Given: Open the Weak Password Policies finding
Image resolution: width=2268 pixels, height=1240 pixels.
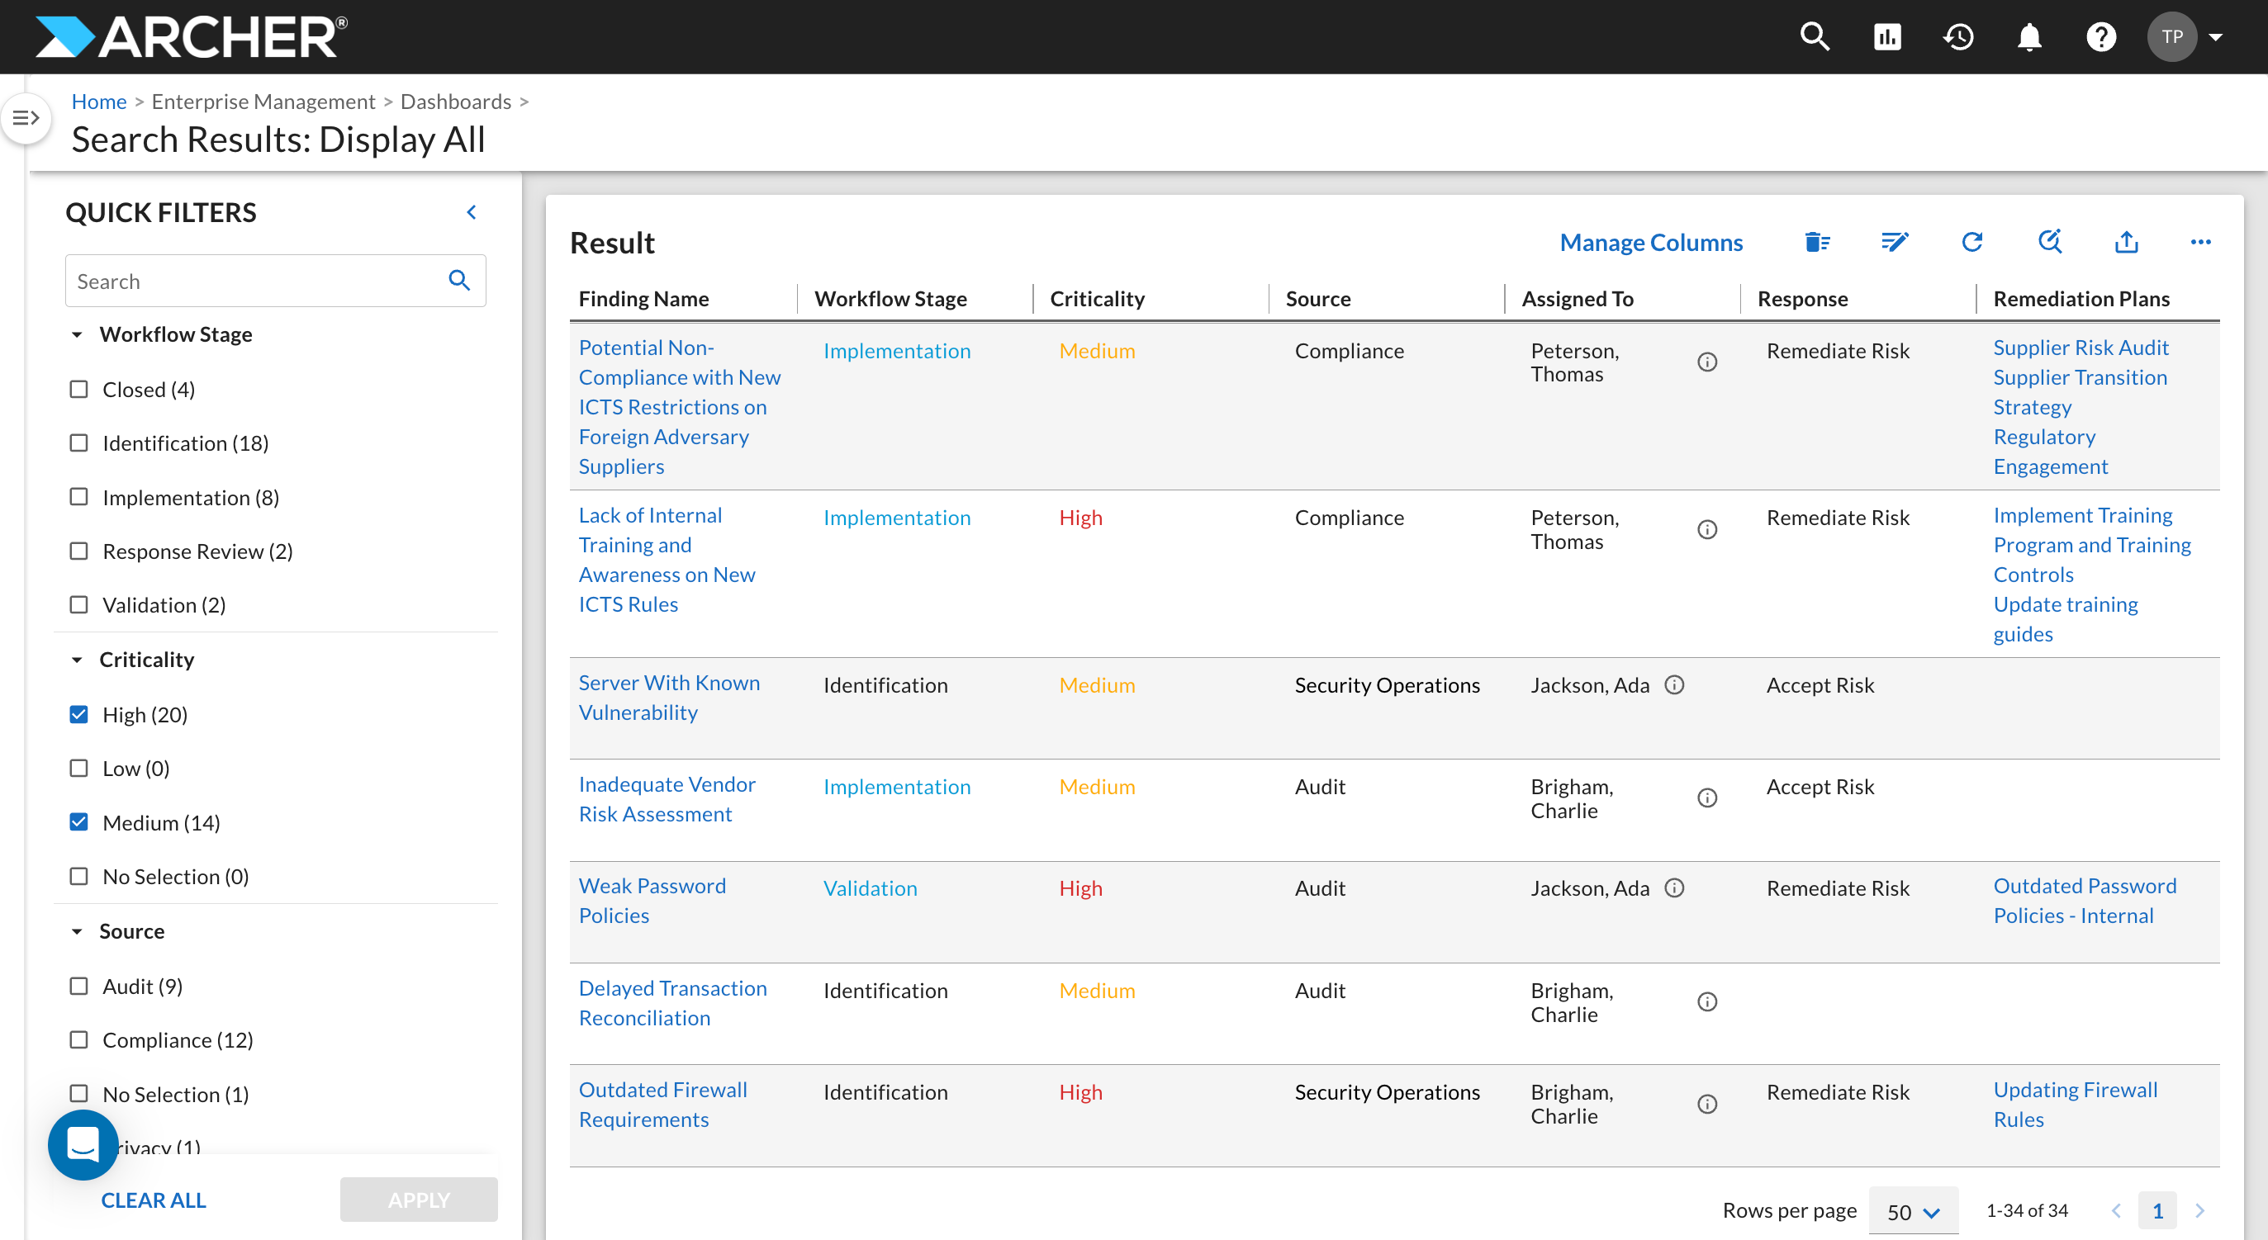Looking at the screenshot, I should pyautogui.click(x=652, y=901).
